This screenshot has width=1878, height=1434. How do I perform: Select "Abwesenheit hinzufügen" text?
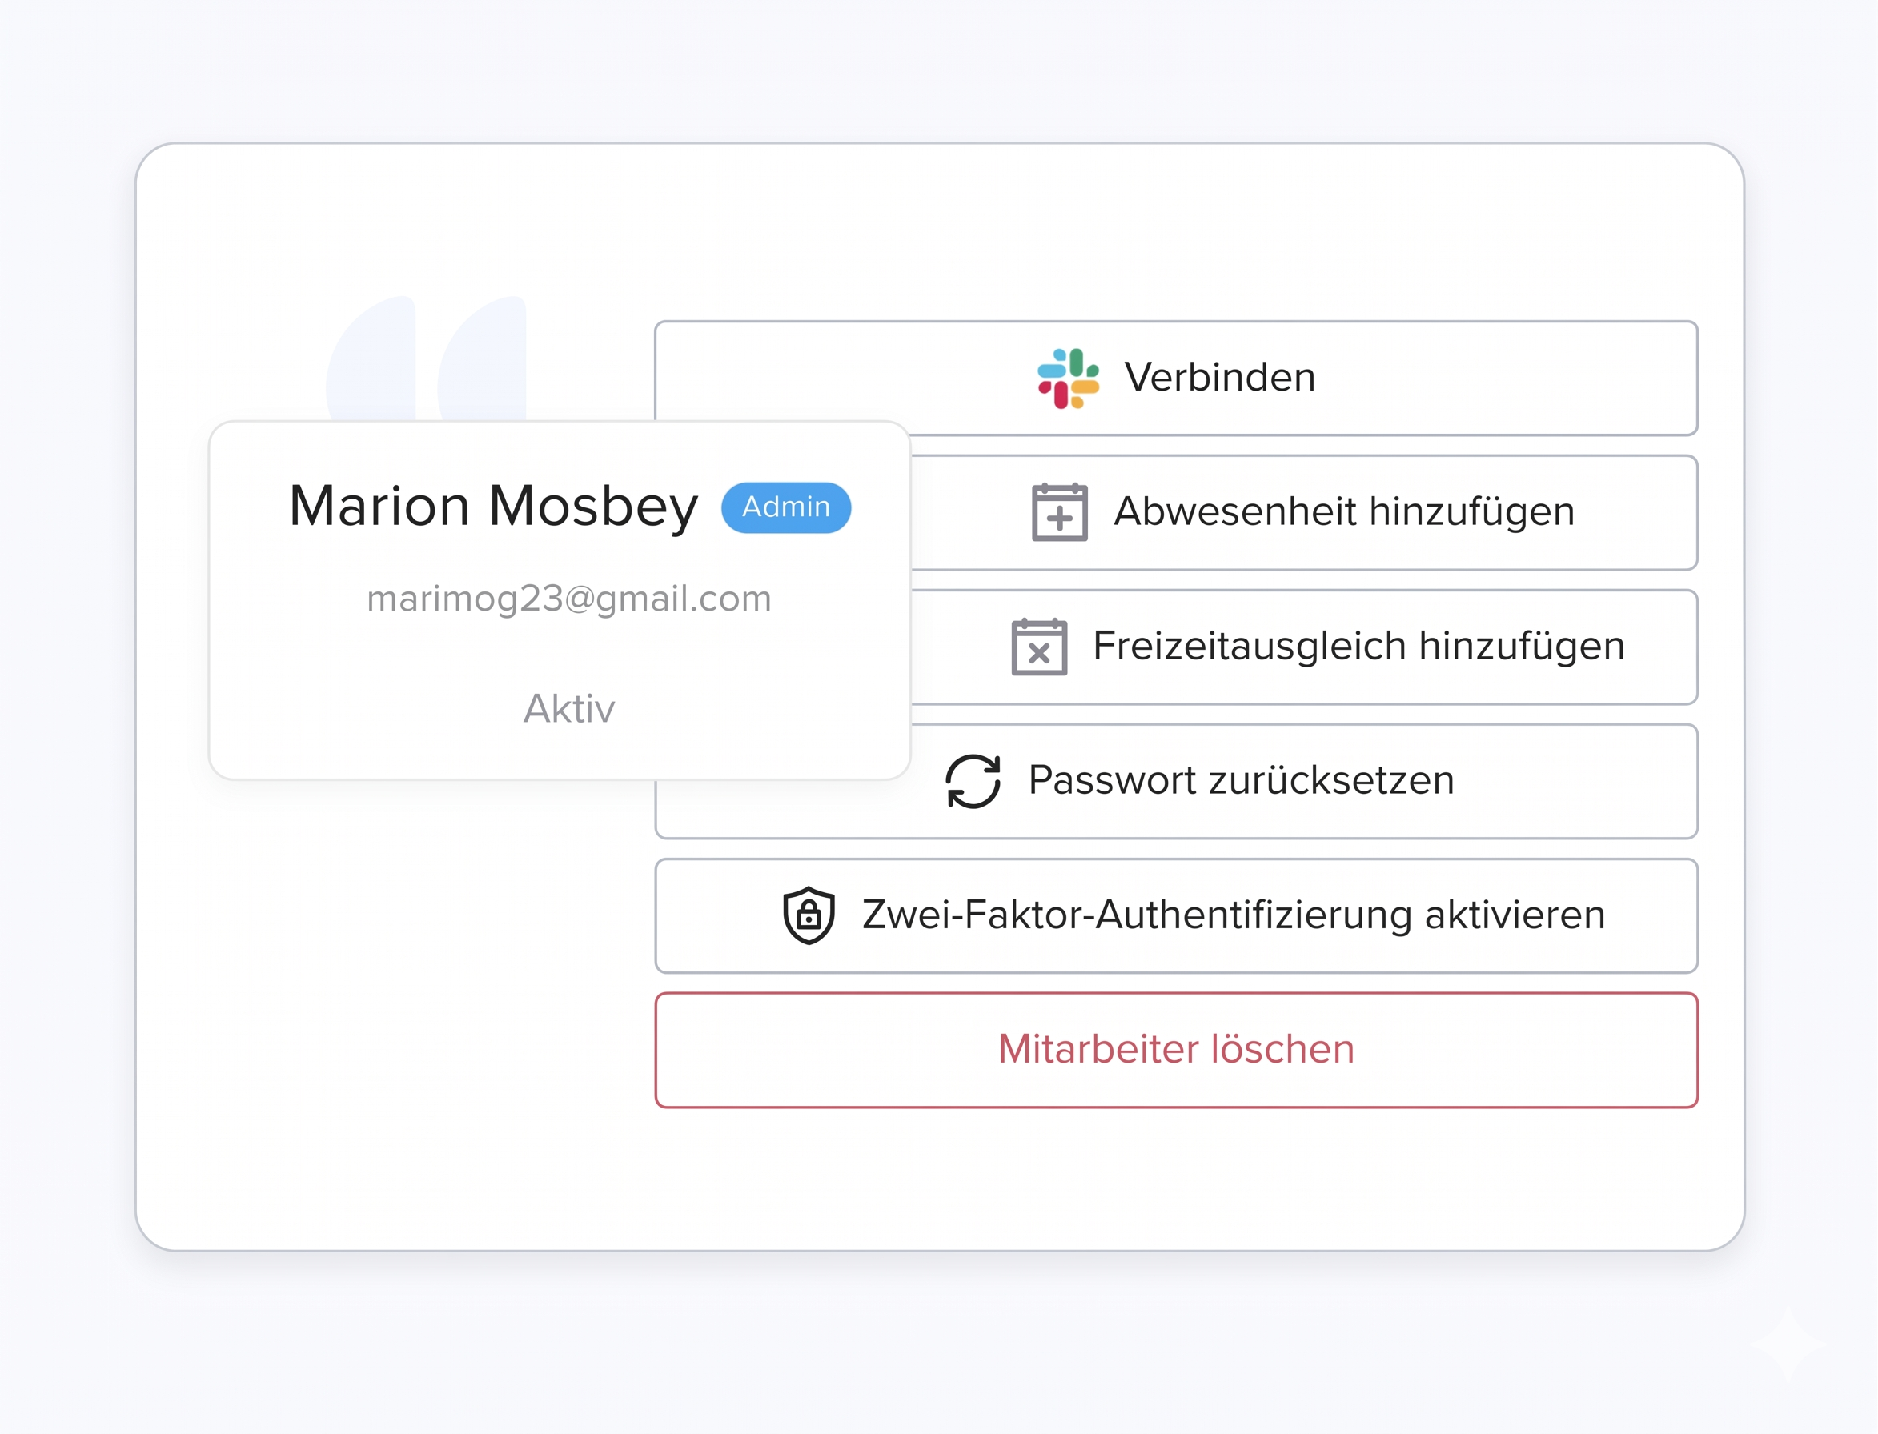1343,512
